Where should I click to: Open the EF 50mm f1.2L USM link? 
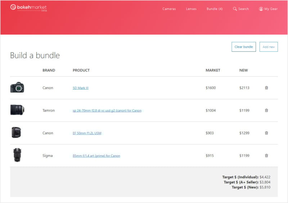click(87, 133)
